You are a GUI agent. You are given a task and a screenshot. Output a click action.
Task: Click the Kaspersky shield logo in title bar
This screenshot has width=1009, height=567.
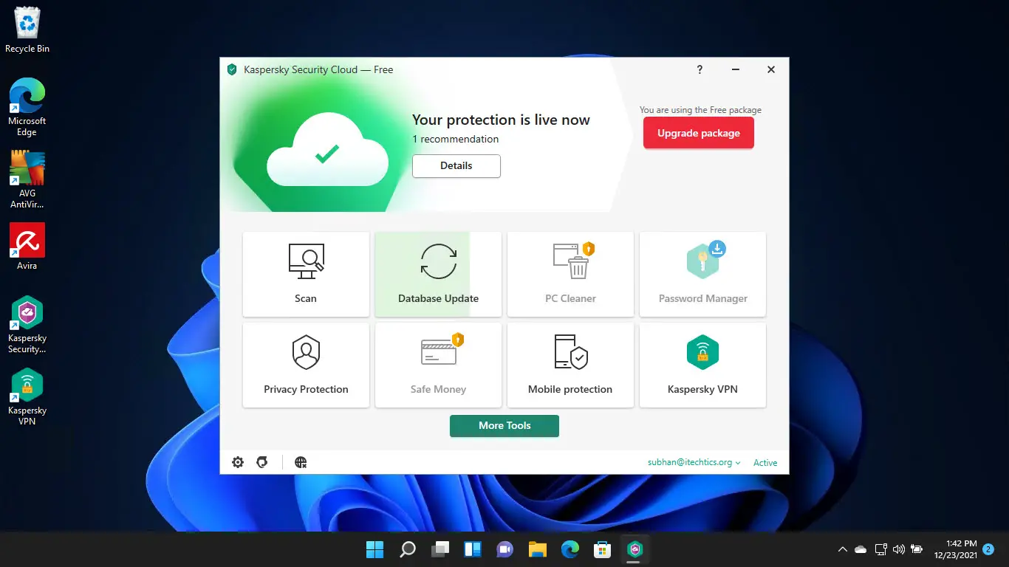point(232,69)
